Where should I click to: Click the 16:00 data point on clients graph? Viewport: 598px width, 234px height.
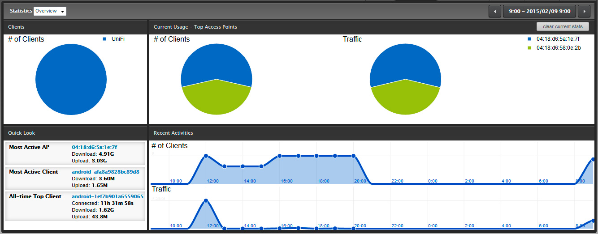pos(279,156)
